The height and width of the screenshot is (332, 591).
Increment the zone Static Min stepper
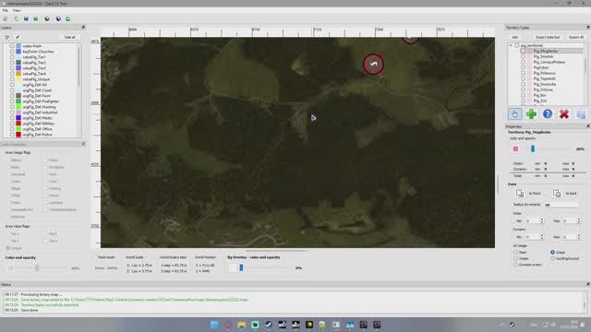point(542,219)
